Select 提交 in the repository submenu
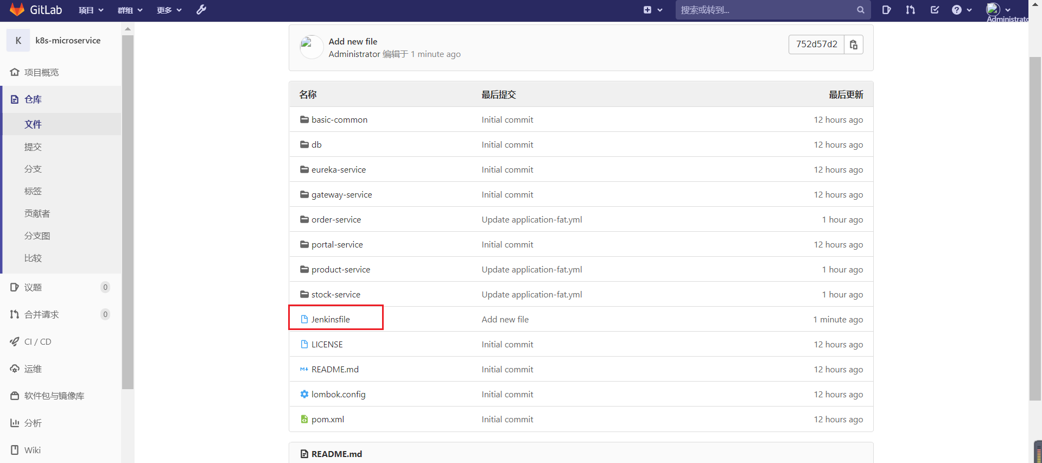This screenshot has width=1042, height=463. coord(33,147)
